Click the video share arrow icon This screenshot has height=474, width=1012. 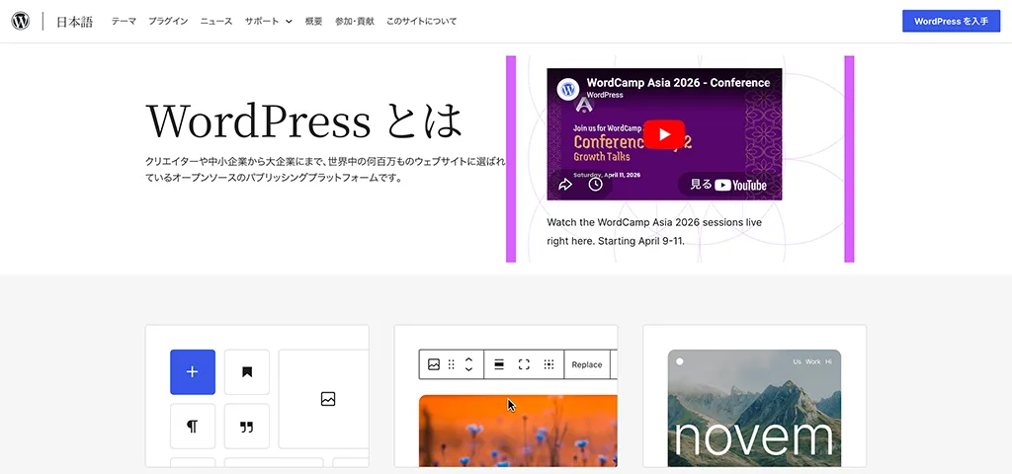565,185
